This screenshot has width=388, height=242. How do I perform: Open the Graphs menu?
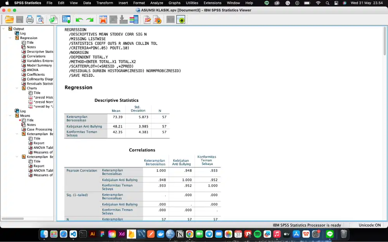(175, 3)
